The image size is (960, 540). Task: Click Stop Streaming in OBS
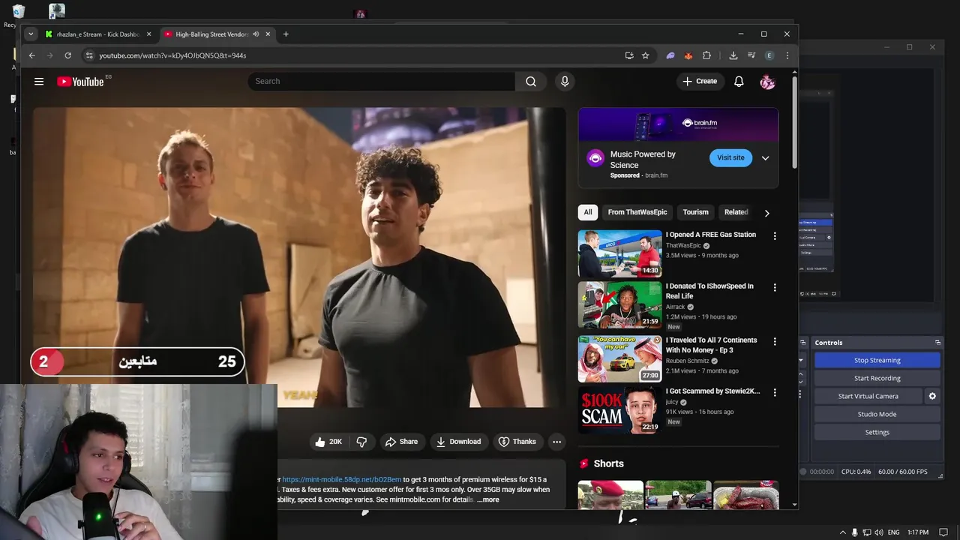(x=877, y=360)
